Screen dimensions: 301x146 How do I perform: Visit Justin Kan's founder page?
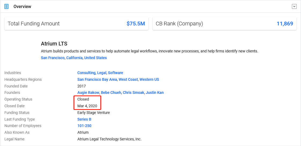coord(155,93)
